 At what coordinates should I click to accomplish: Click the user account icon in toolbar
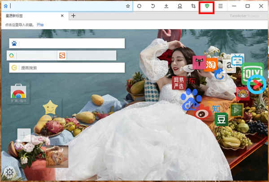(x=180, y=6)
